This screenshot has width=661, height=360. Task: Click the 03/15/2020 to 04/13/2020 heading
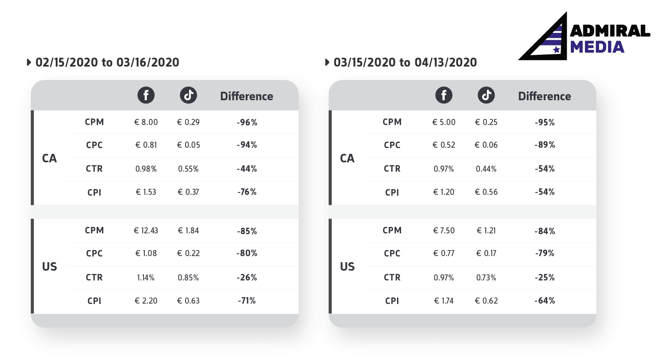coord(405,63)
